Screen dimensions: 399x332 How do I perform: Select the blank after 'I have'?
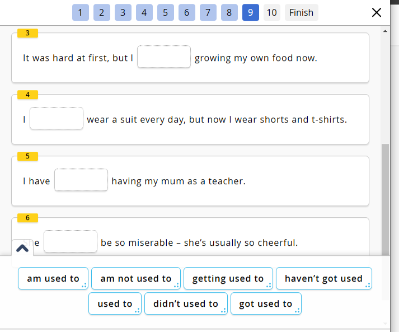pos(81,180)
